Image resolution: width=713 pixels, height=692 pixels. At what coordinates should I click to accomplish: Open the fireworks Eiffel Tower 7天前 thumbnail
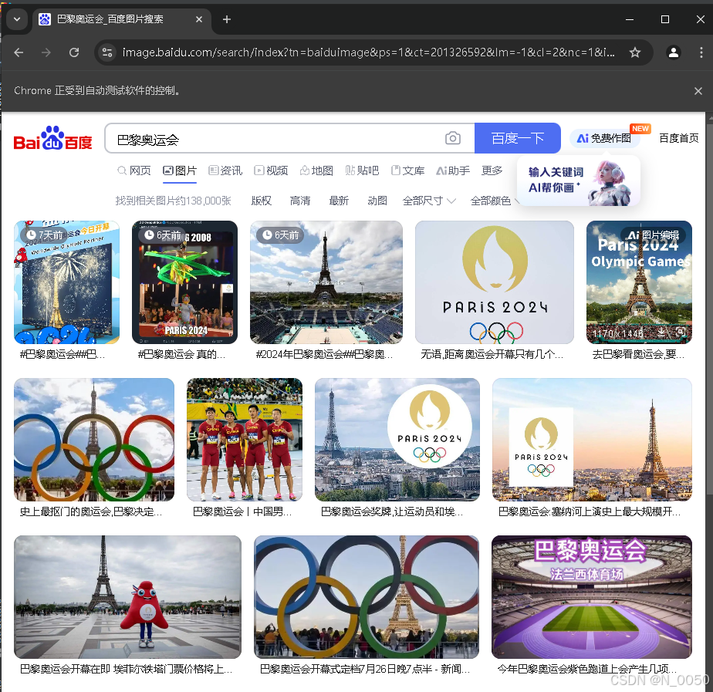pos(67,282)
